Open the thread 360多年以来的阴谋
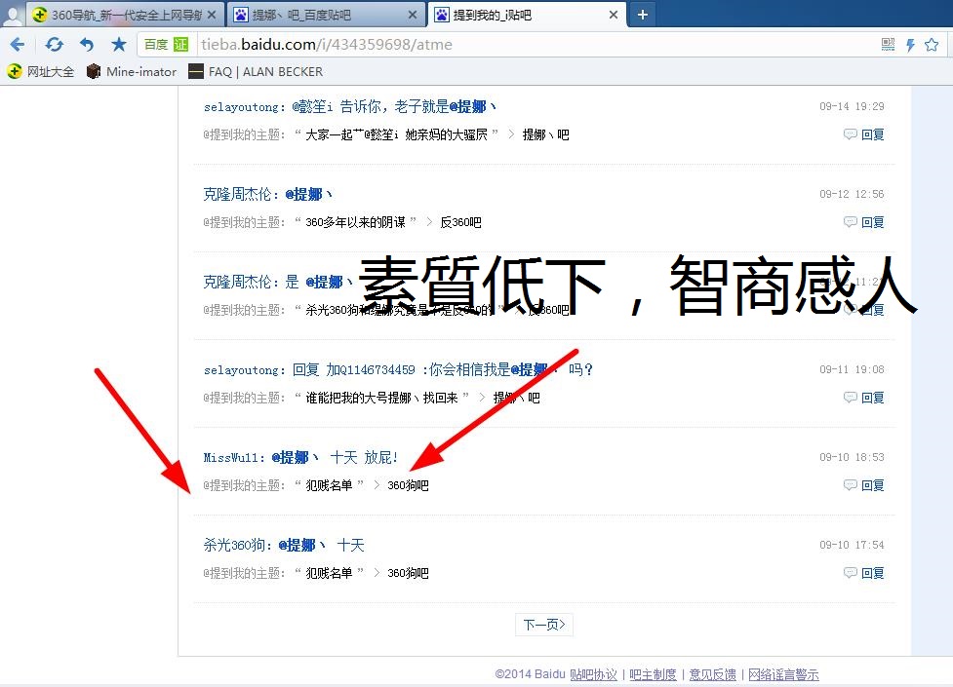 [356, 222]
